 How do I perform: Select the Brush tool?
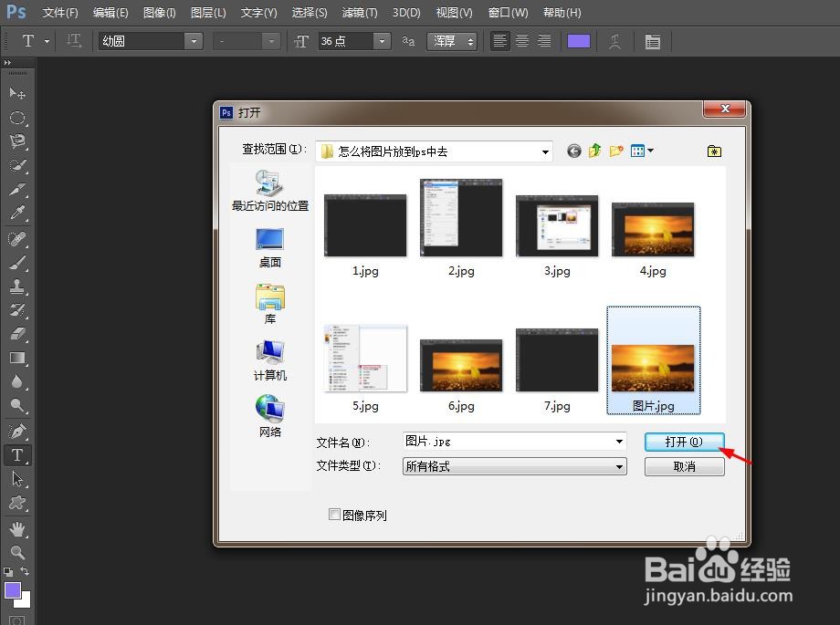17,263
